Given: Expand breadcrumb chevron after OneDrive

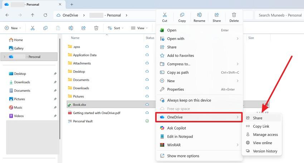Looking at the screenshot, I should pyautogui.click(x=84, y=15).
